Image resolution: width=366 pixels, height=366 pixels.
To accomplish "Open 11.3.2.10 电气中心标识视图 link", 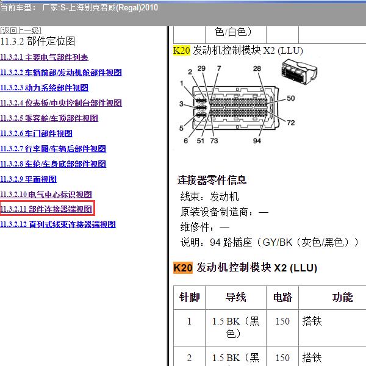I will 46,195.
